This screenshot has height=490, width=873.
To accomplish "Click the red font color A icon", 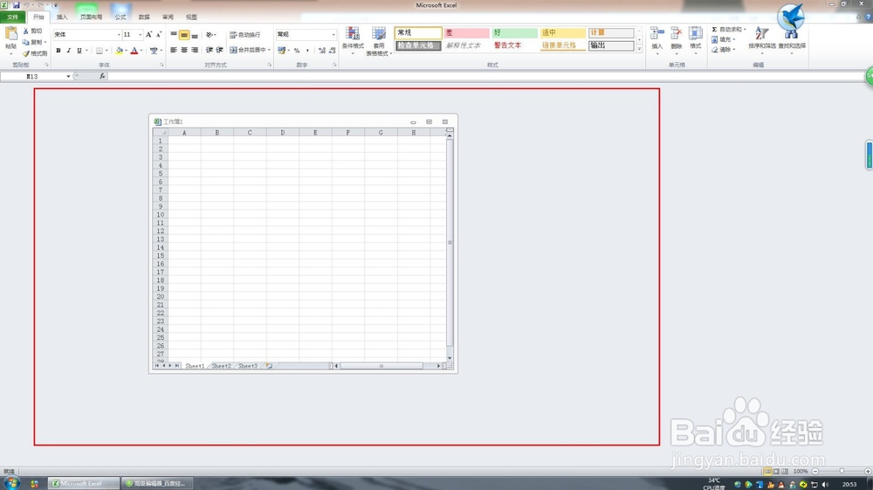I will click(x=134, y=50).
